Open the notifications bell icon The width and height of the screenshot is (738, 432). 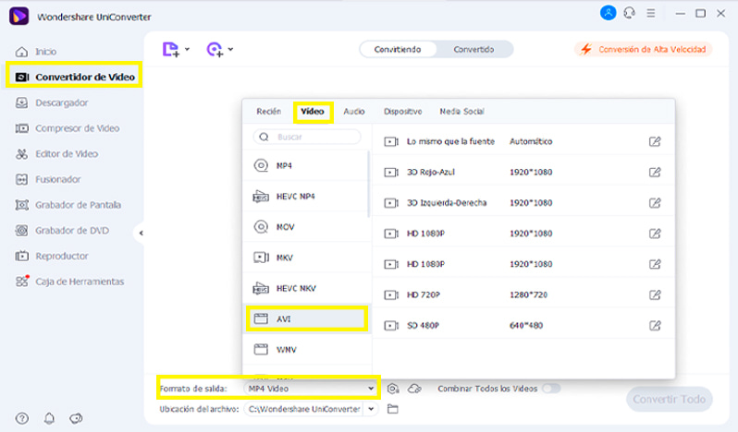tap(49, 418)
